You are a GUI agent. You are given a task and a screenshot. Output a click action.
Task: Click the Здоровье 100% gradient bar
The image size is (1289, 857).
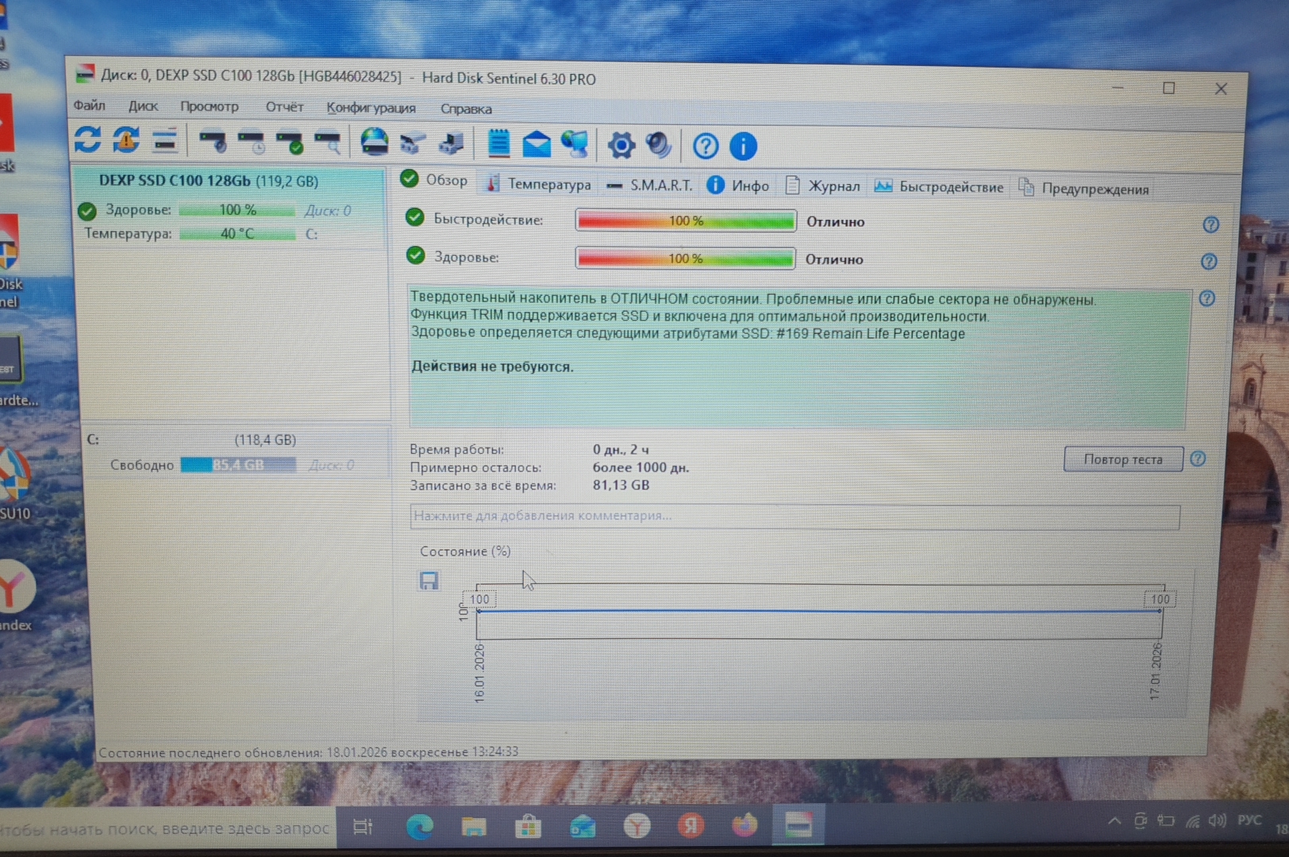pos(685,259)
